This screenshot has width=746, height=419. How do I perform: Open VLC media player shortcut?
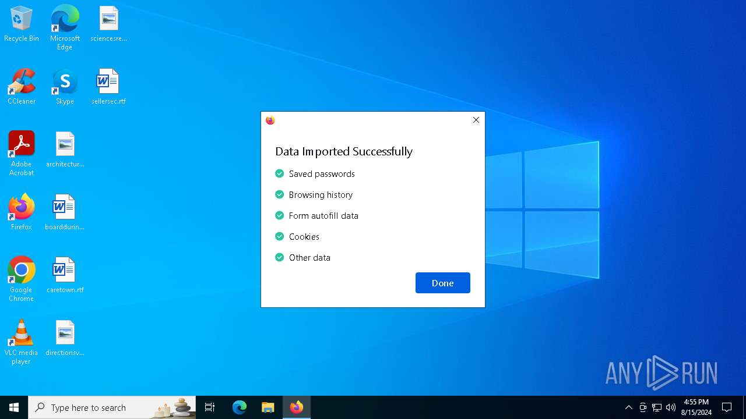(x=22, y=342)
